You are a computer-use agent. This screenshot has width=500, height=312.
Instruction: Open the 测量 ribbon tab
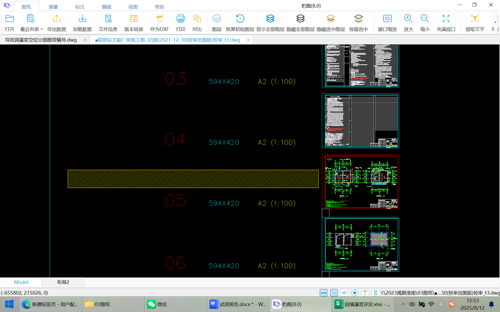(x=53, y=7)
